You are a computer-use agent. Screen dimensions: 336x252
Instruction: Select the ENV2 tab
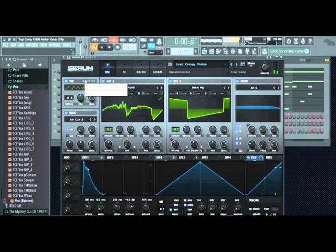(x=110, y=157)
